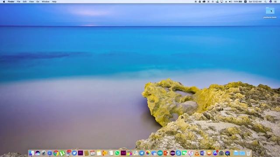The image size is (280, 157).
Task: Open Adobe XD in the Dock
Action: [123, 153]
